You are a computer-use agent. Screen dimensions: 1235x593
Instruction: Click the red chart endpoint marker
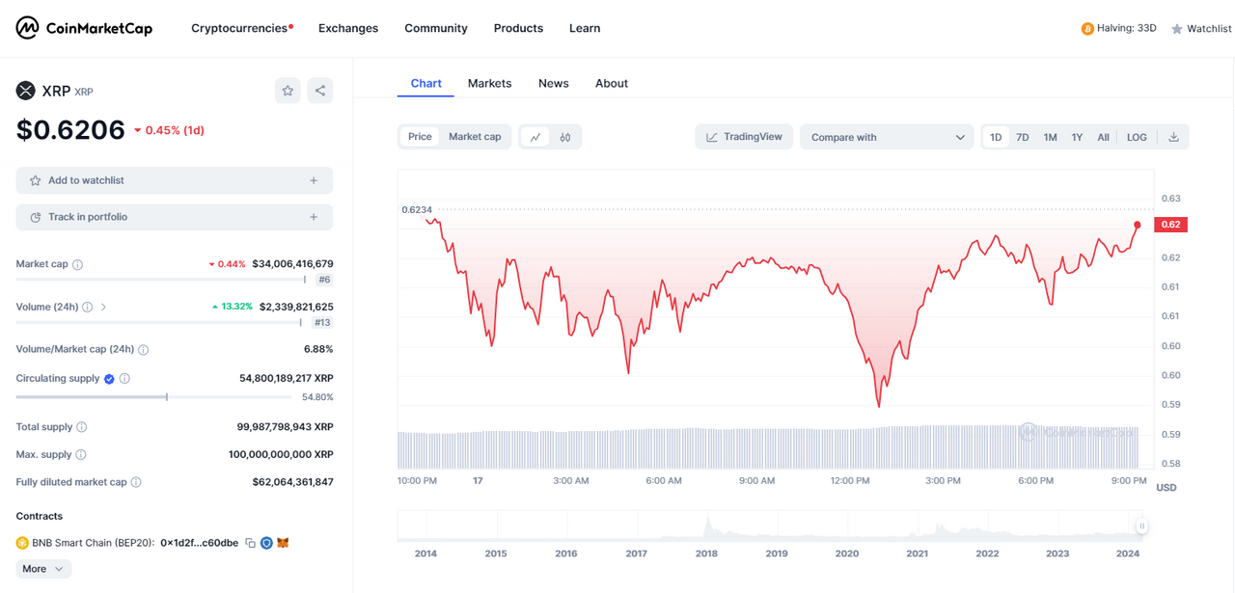coord(1138,225)
